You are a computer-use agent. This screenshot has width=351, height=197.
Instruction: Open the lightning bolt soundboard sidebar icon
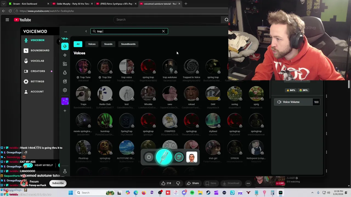click(x=65, y=55)
